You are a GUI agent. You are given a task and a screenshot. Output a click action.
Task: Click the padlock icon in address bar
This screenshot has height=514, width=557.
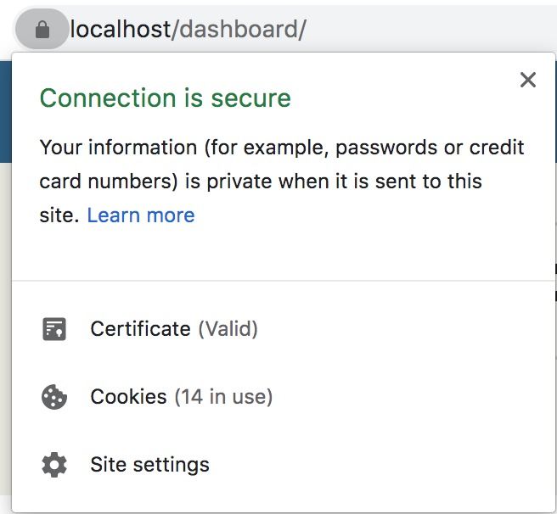[x=42, y=30]
